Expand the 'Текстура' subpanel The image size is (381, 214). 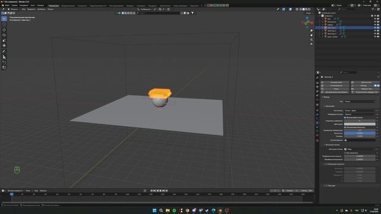click(331, 185)
